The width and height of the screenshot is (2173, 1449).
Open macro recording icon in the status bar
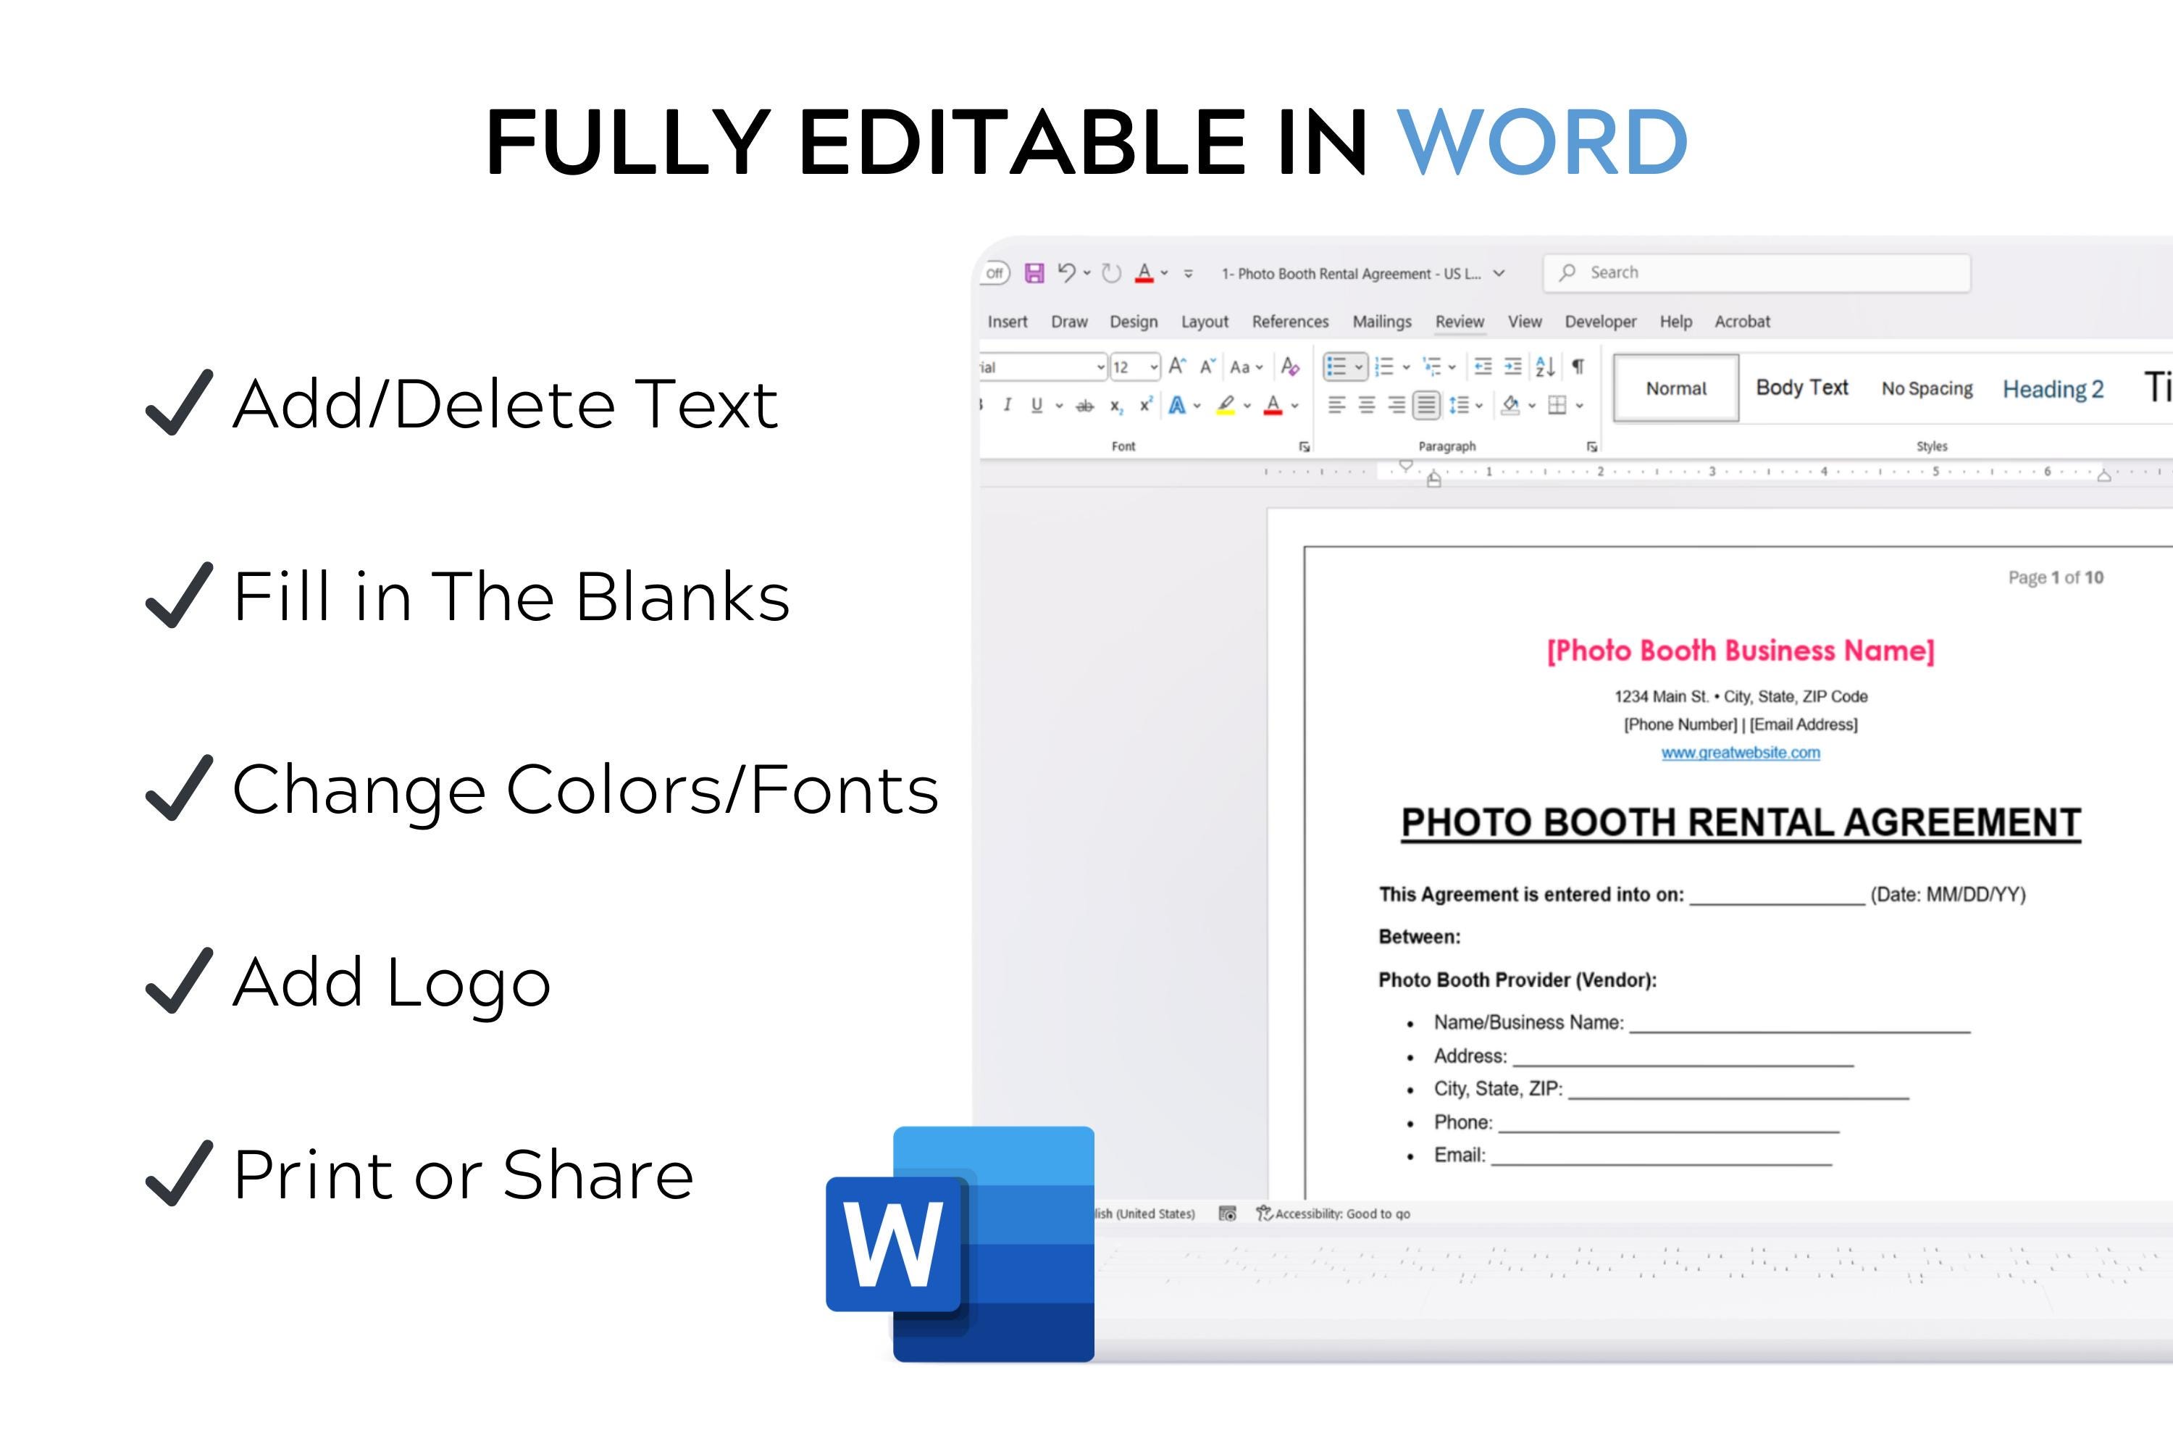[x=1227, y=1214]
